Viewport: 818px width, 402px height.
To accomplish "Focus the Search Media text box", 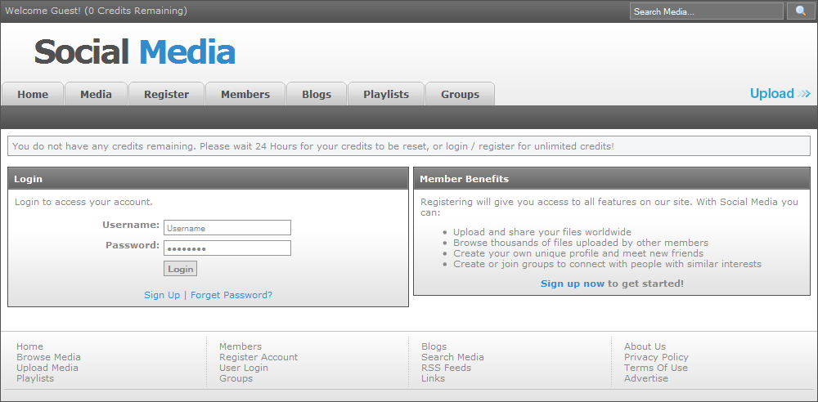I will tap(707, 11).
